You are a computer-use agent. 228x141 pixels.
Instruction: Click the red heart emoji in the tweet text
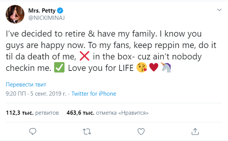154,67
